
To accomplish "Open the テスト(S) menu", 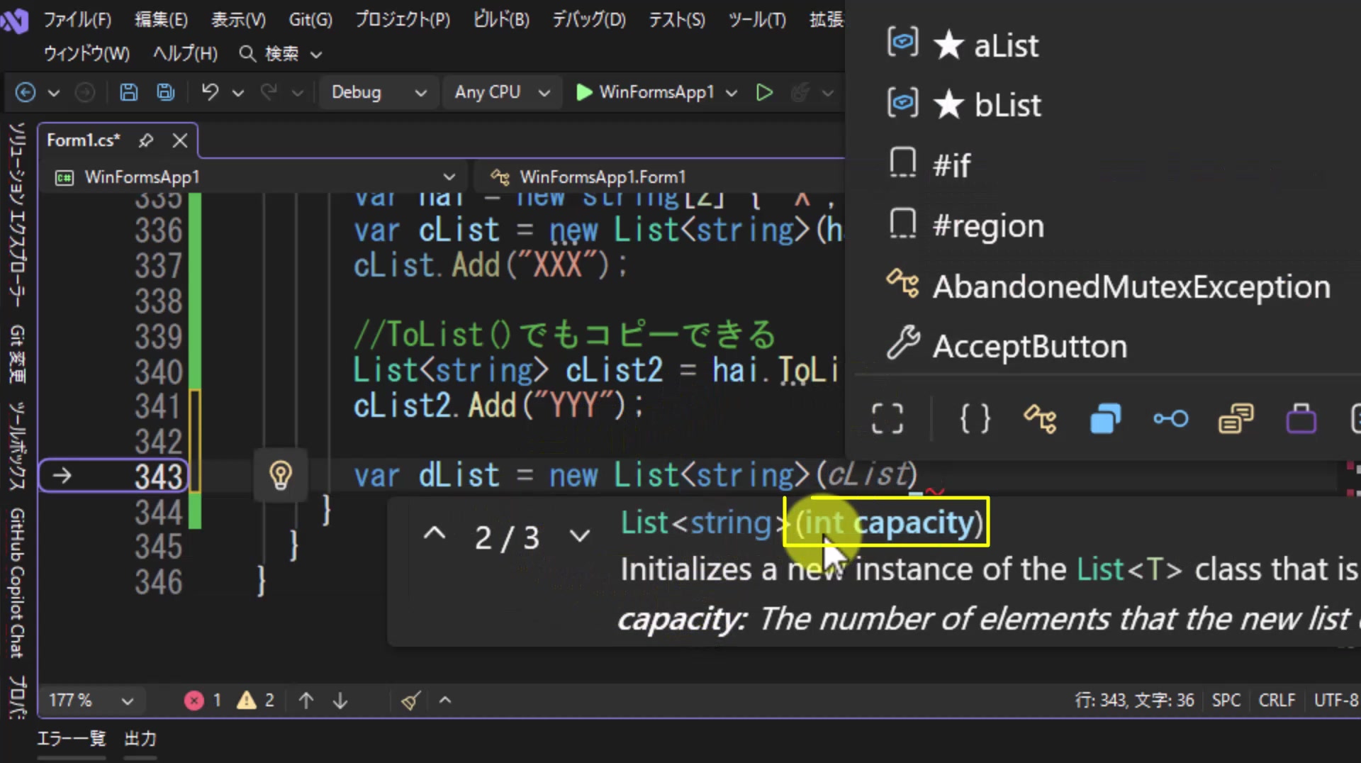I will pyautogui.click(x=677, y=19).
